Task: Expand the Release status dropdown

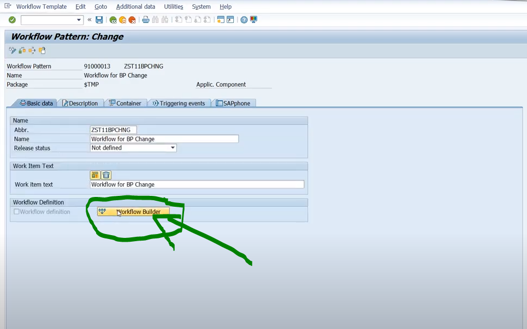Action: [x=173, y=148]
